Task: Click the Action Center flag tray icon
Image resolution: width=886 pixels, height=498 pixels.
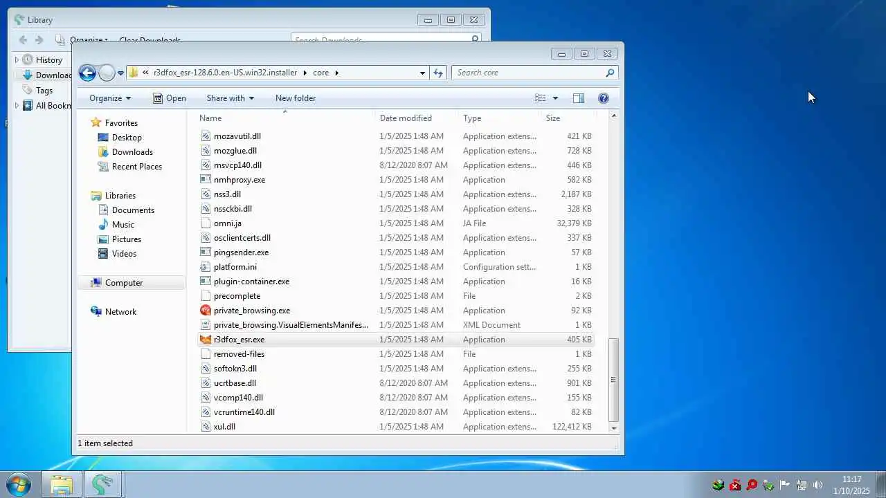Action: (785, 486)
